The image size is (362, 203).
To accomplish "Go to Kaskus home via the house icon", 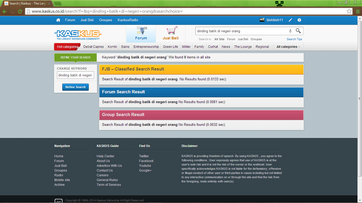I will point(58,20).
